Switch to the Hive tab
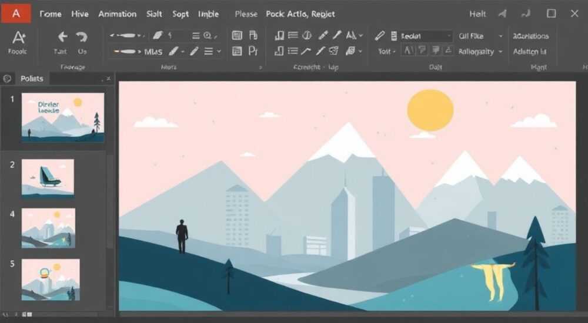This screenshot has height=323, width=588. 80,14
